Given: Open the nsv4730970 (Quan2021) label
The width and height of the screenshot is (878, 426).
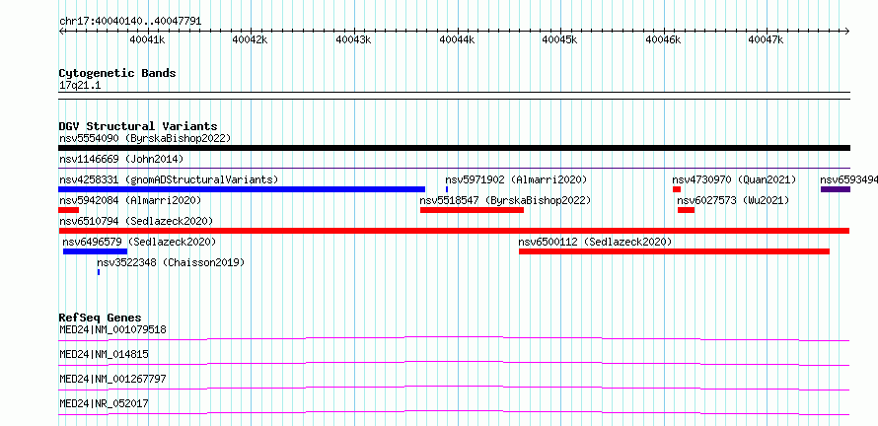Looking at the screenshot, I should 734,179.
